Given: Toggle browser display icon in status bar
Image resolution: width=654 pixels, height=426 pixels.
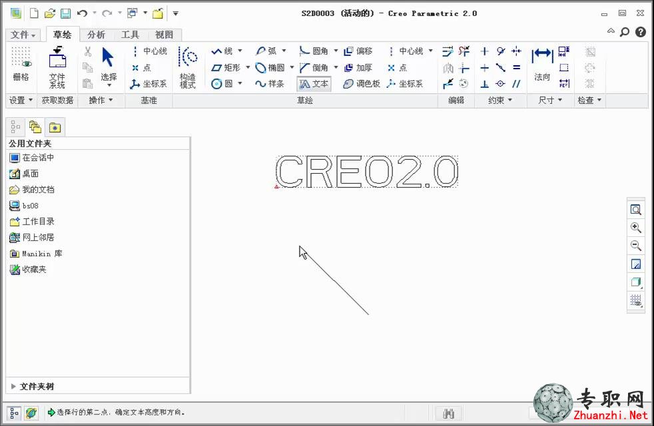Looking at the screenshot, I should 31,413.
